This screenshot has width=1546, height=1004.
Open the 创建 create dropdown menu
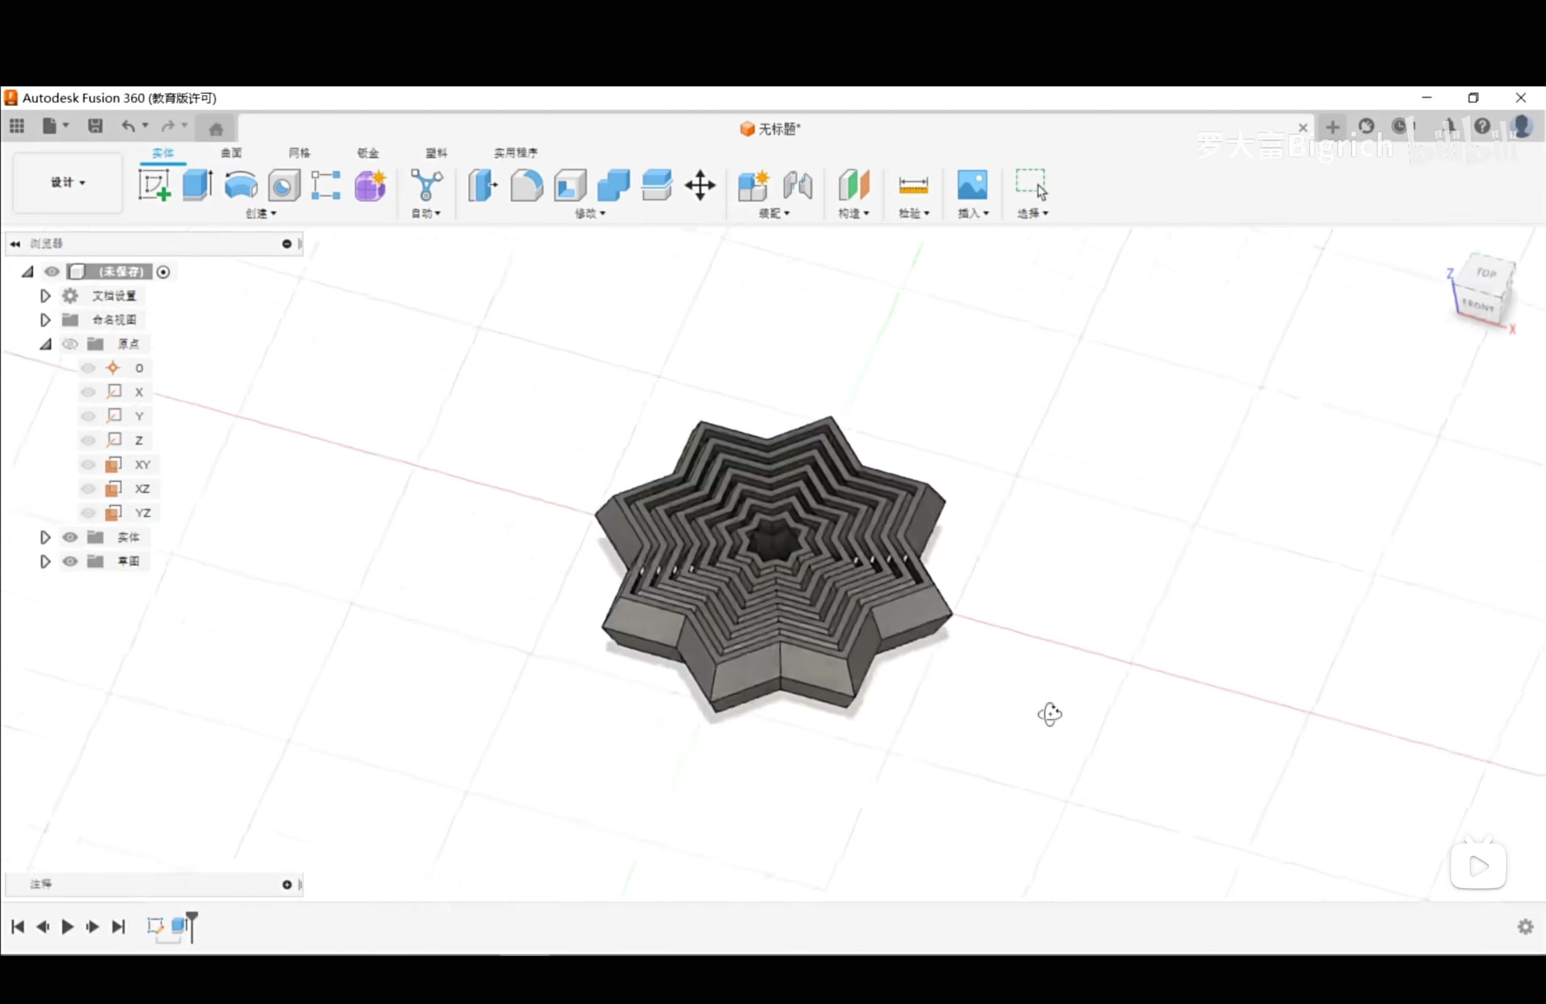pyautogui.click(x=261, y=214)
